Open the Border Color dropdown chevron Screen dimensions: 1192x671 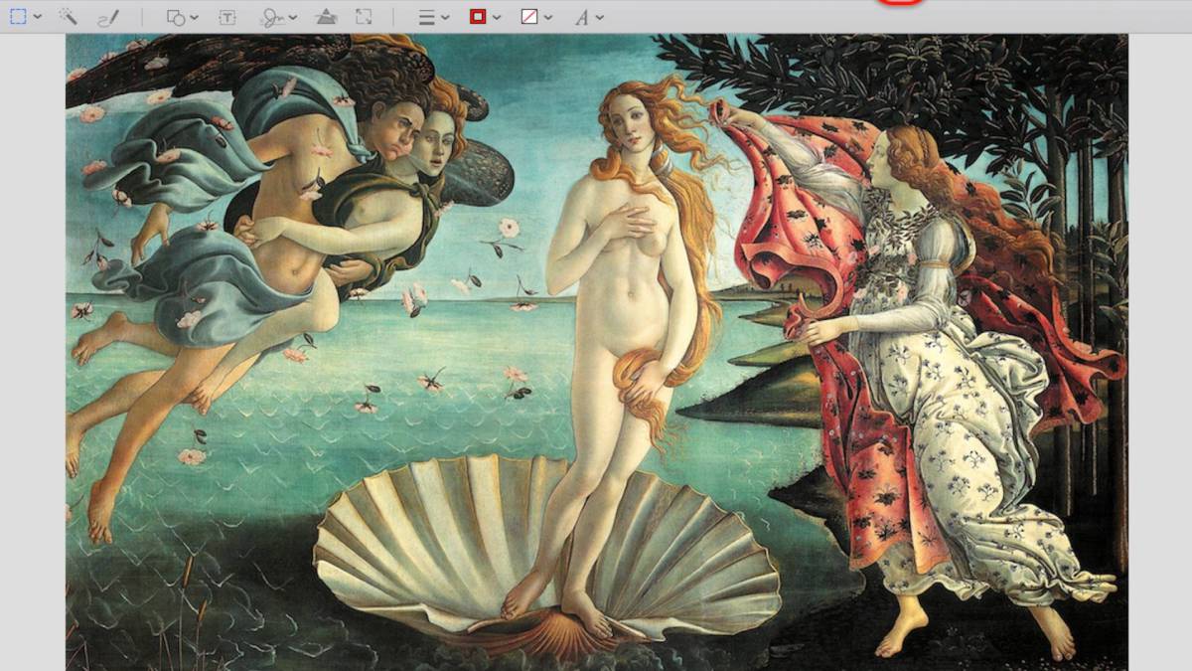[497, 18]
